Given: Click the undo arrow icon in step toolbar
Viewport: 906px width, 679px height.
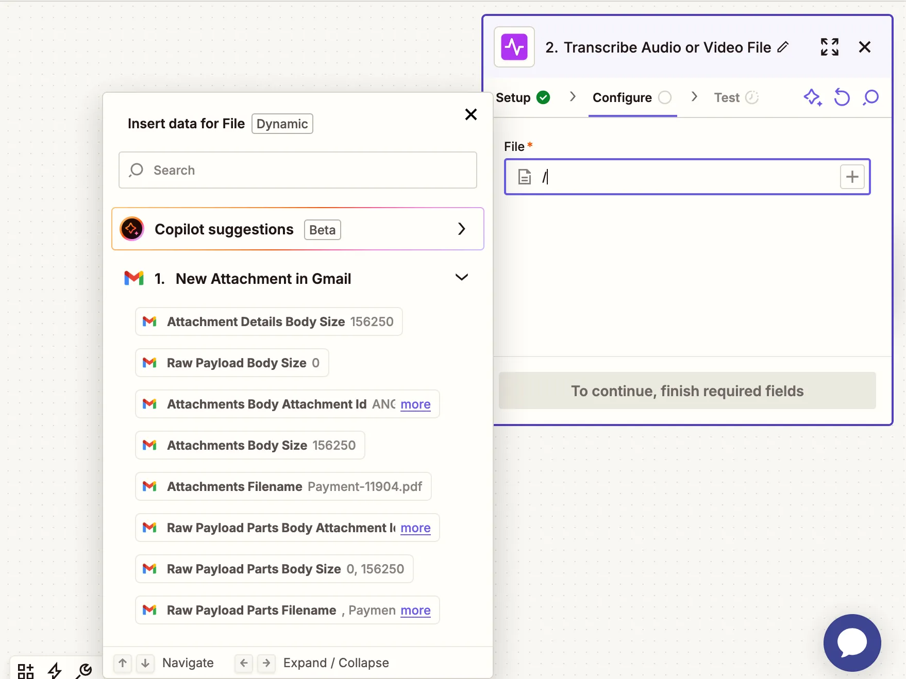Looking at the screenshot, I should 842,97.
